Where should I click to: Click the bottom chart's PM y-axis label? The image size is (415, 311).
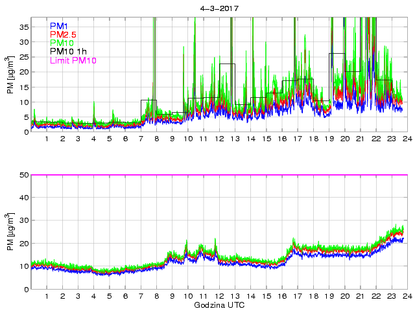point(11,232)
